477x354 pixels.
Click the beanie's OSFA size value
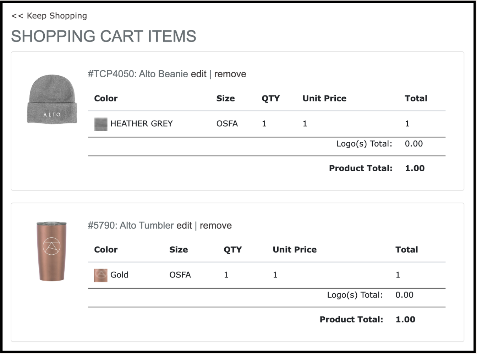click(x=227, y=124)
